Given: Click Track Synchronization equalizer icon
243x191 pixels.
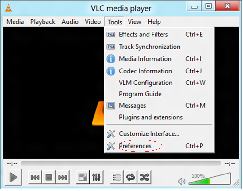Looking at the screenshot, I should (111, 47).
